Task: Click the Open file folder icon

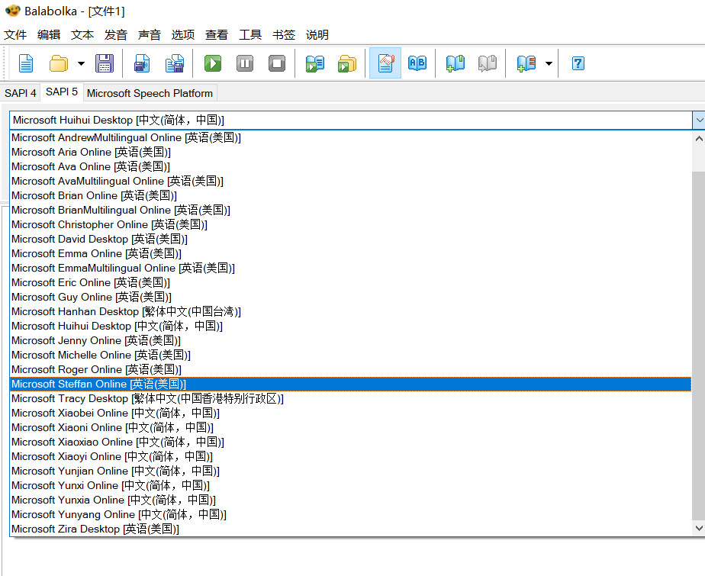Action: click(59, 63)
